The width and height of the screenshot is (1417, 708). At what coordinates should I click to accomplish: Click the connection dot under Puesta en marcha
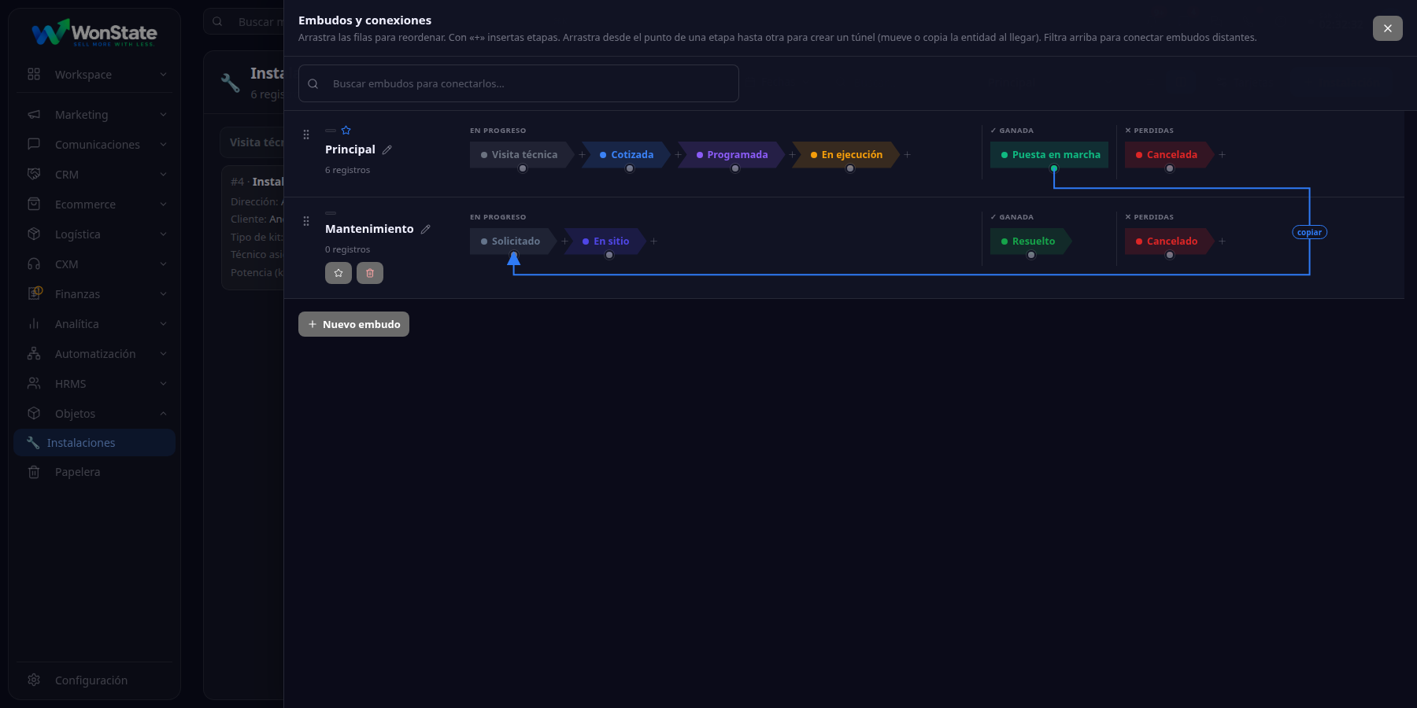1054,168
